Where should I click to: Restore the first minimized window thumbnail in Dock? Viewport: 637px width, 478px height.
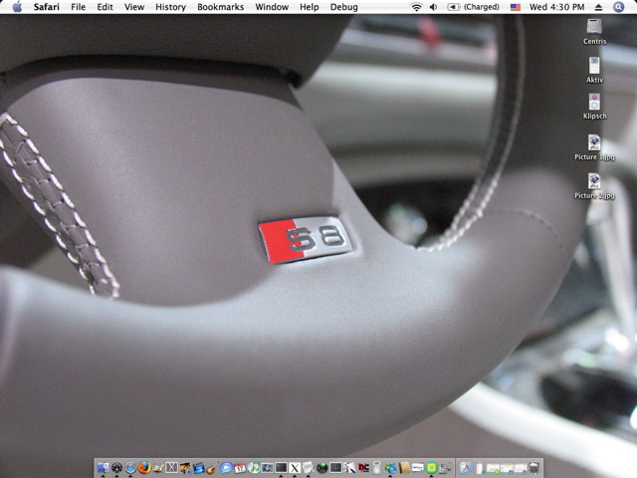(x=480, y=468)
